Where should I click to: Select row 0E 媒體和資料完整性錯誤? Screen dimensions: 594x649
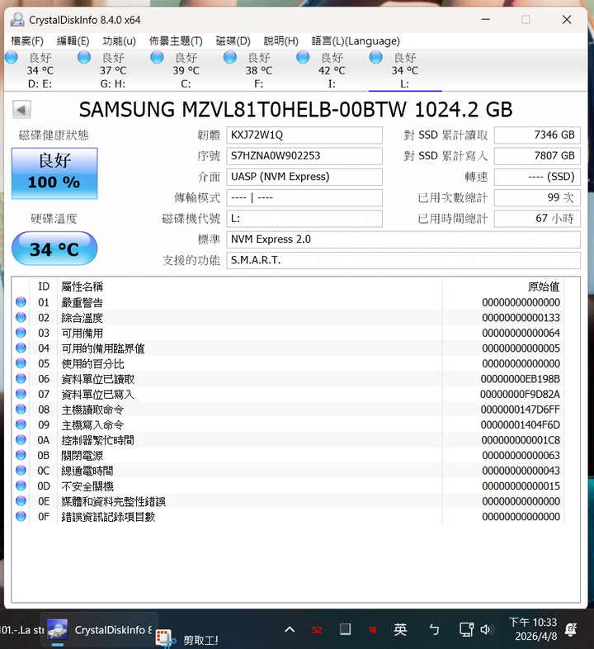click(x=288, y=501)
